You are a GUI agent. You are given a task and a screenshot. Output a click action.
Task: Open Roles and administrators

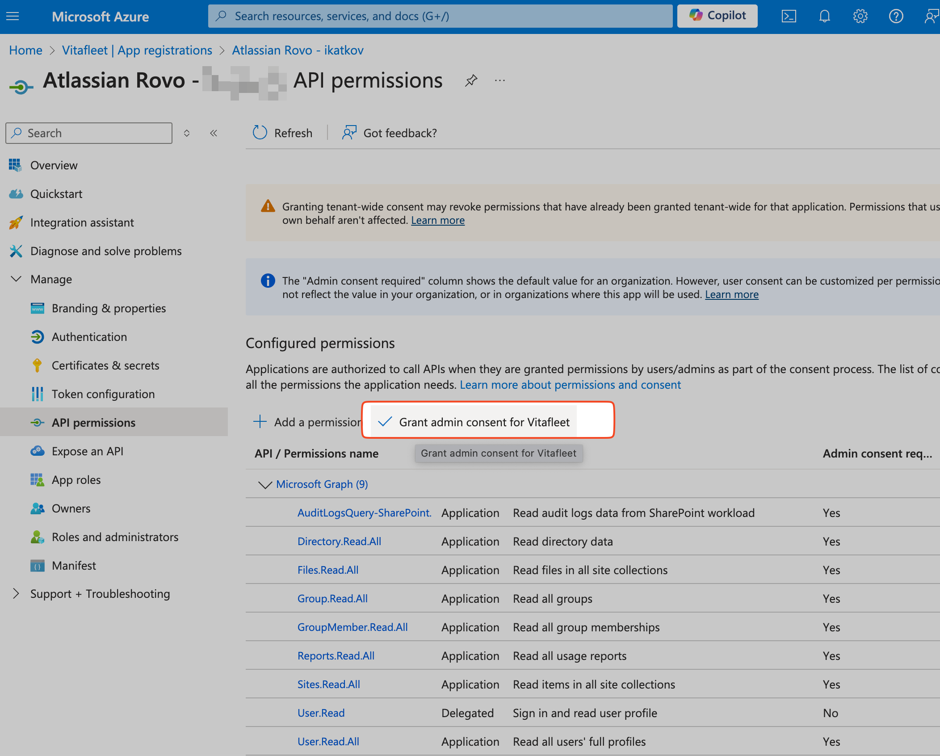(115, 537)
